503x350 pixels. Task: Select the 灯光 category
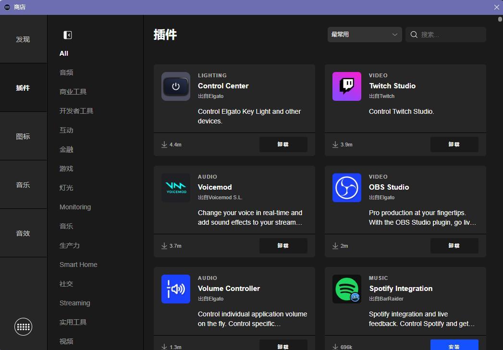coord(66,188)
